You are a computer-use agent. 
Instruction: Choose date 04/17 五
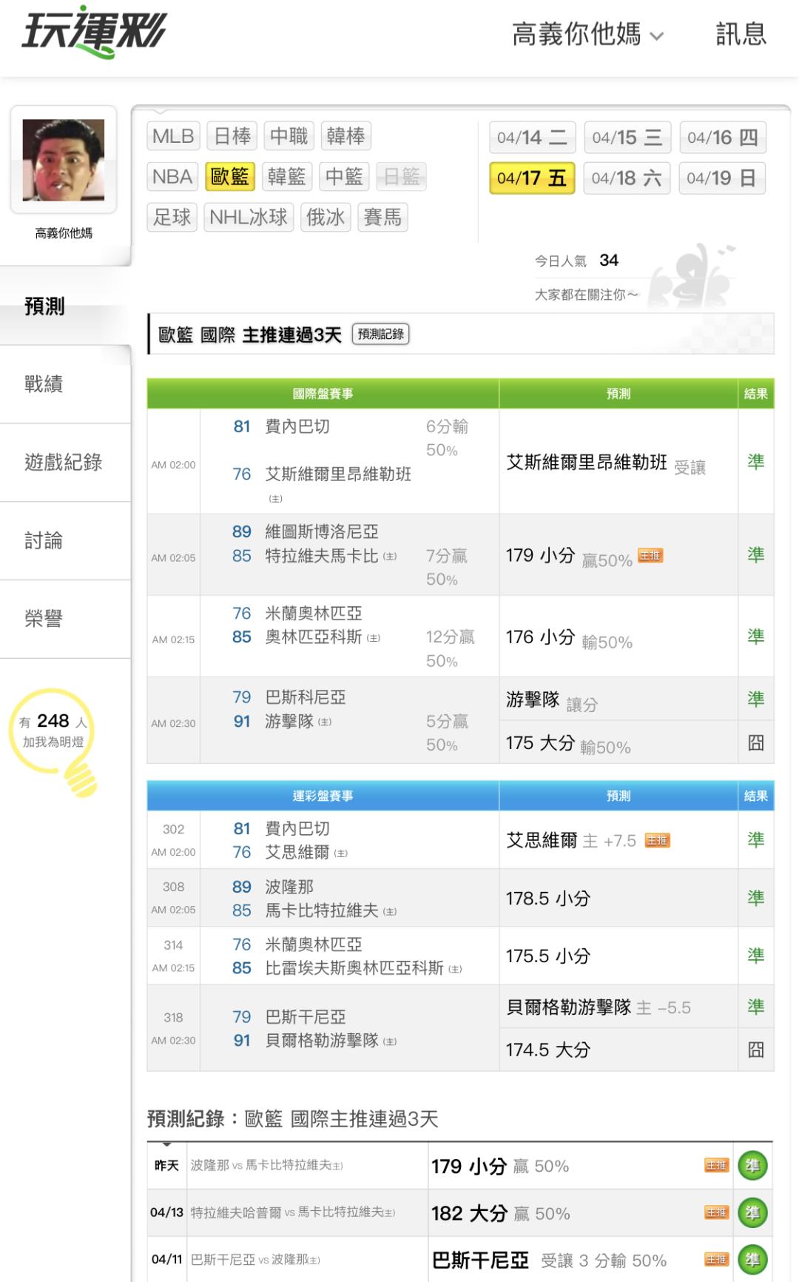point(532,178)
